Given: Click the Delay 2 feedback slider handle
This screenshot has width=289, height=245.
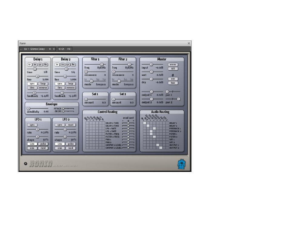Looking at the screenshot, I should click(62, 93).
